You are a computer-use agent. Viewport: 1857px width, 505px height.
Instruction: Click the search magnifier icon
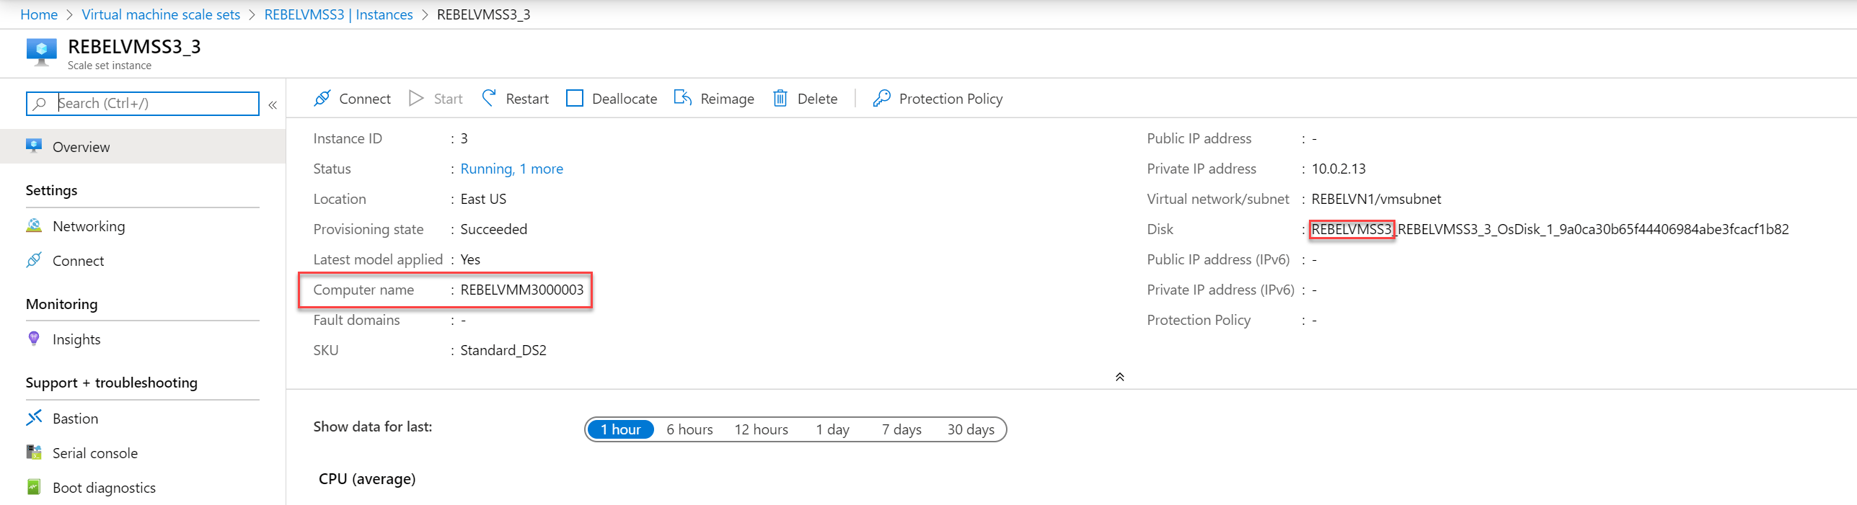(x=40, y=104)
